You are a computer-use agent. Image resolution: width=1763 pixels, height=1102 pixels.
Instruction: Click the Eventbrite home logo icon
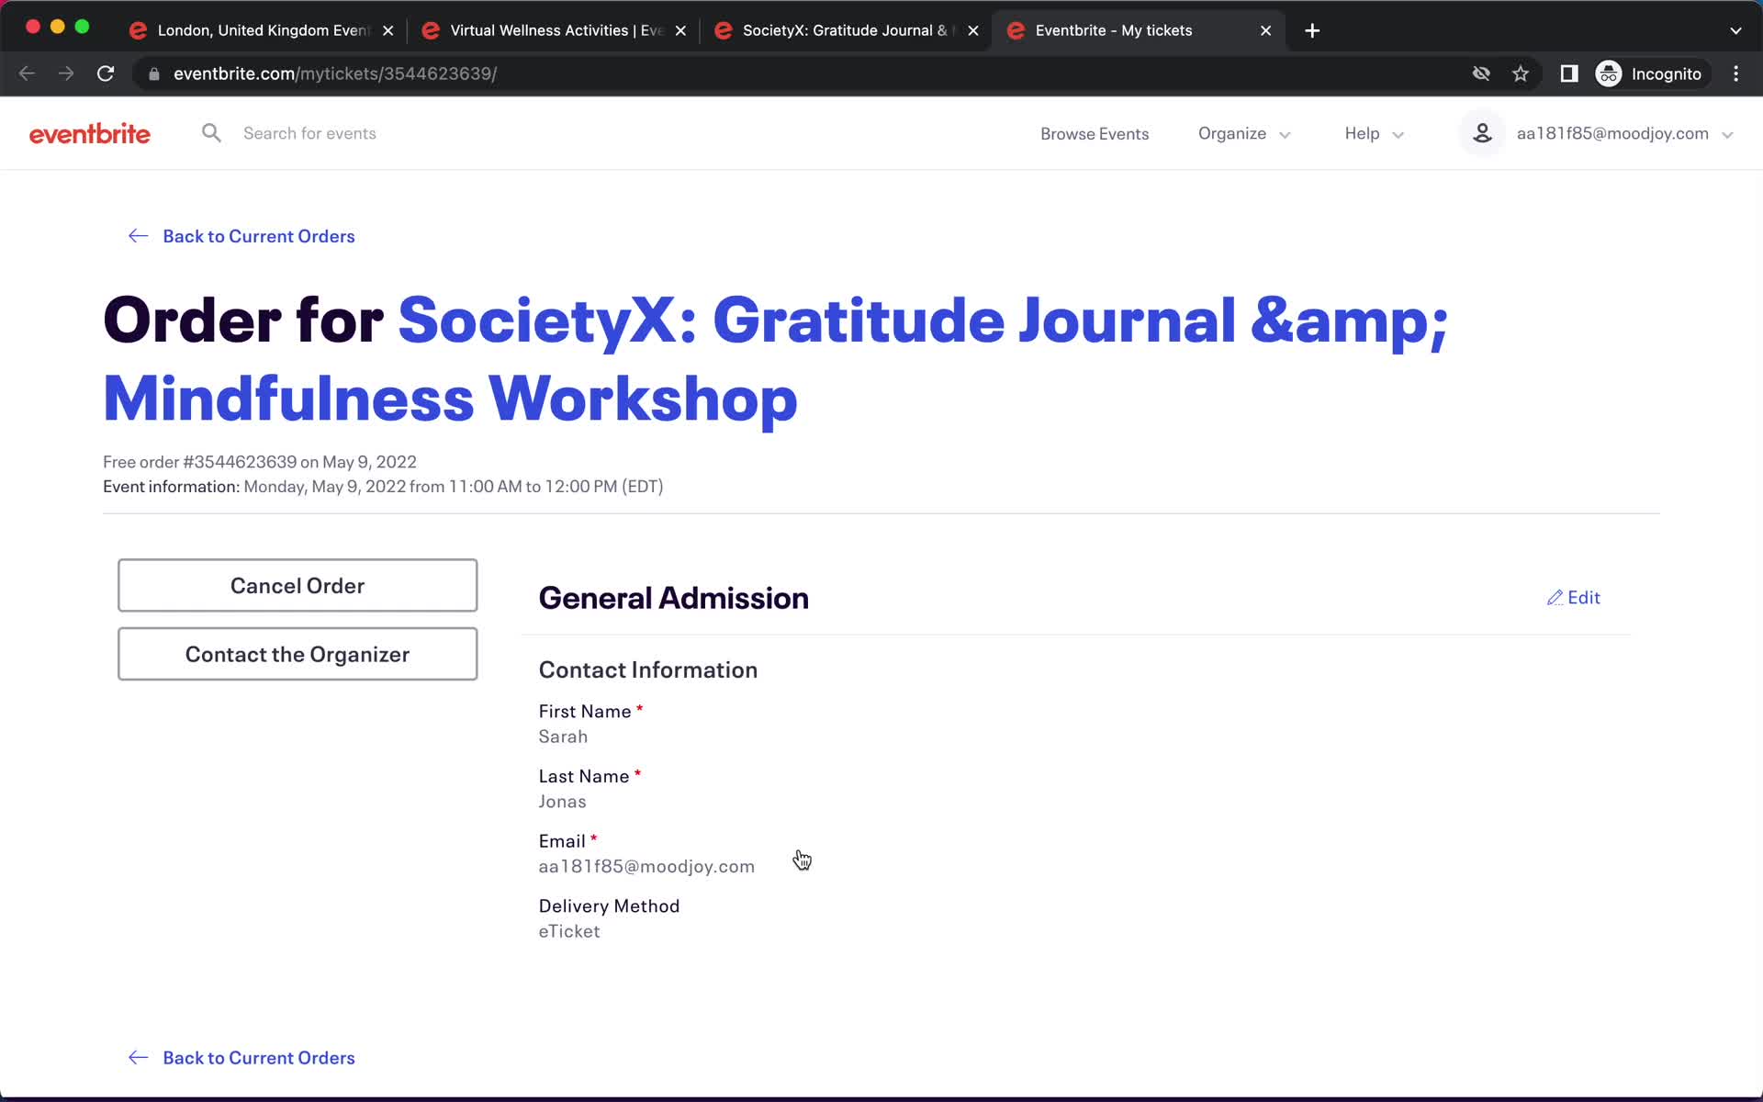click(89, 133)
